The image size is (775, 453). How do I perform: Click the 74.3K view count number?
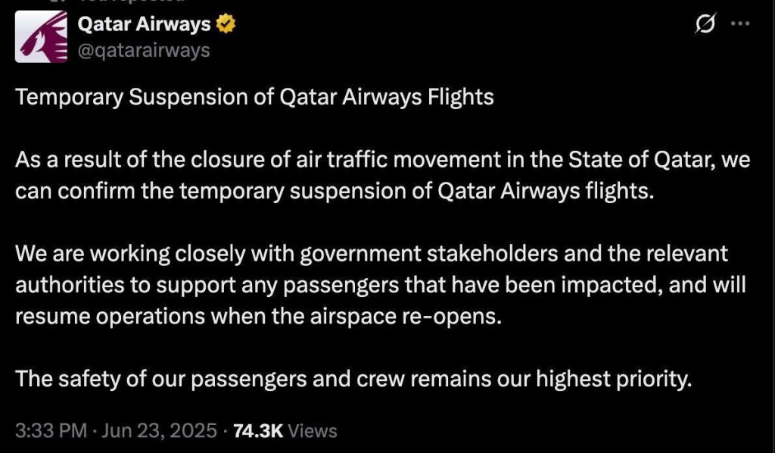point(258,431)
